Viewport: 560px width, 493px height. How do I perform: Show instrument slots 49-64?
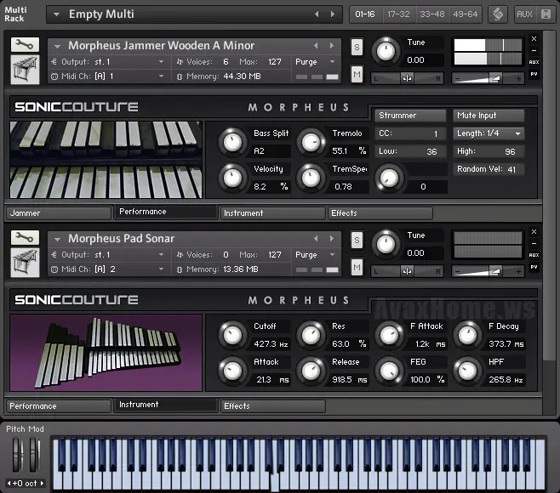[x=466, y=14]
